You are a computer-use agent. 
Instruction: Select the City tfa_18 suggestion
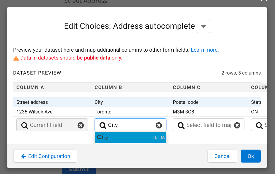coord(130,137)
